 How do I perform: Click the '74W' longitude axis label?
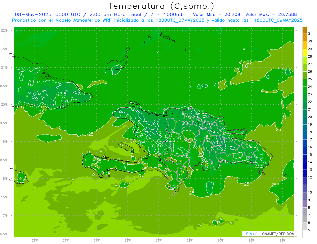[97, 241]
